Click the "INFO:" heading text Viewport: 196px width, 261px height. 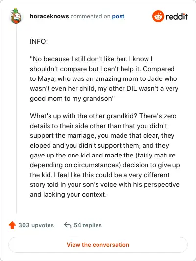(x=39, y=41)
